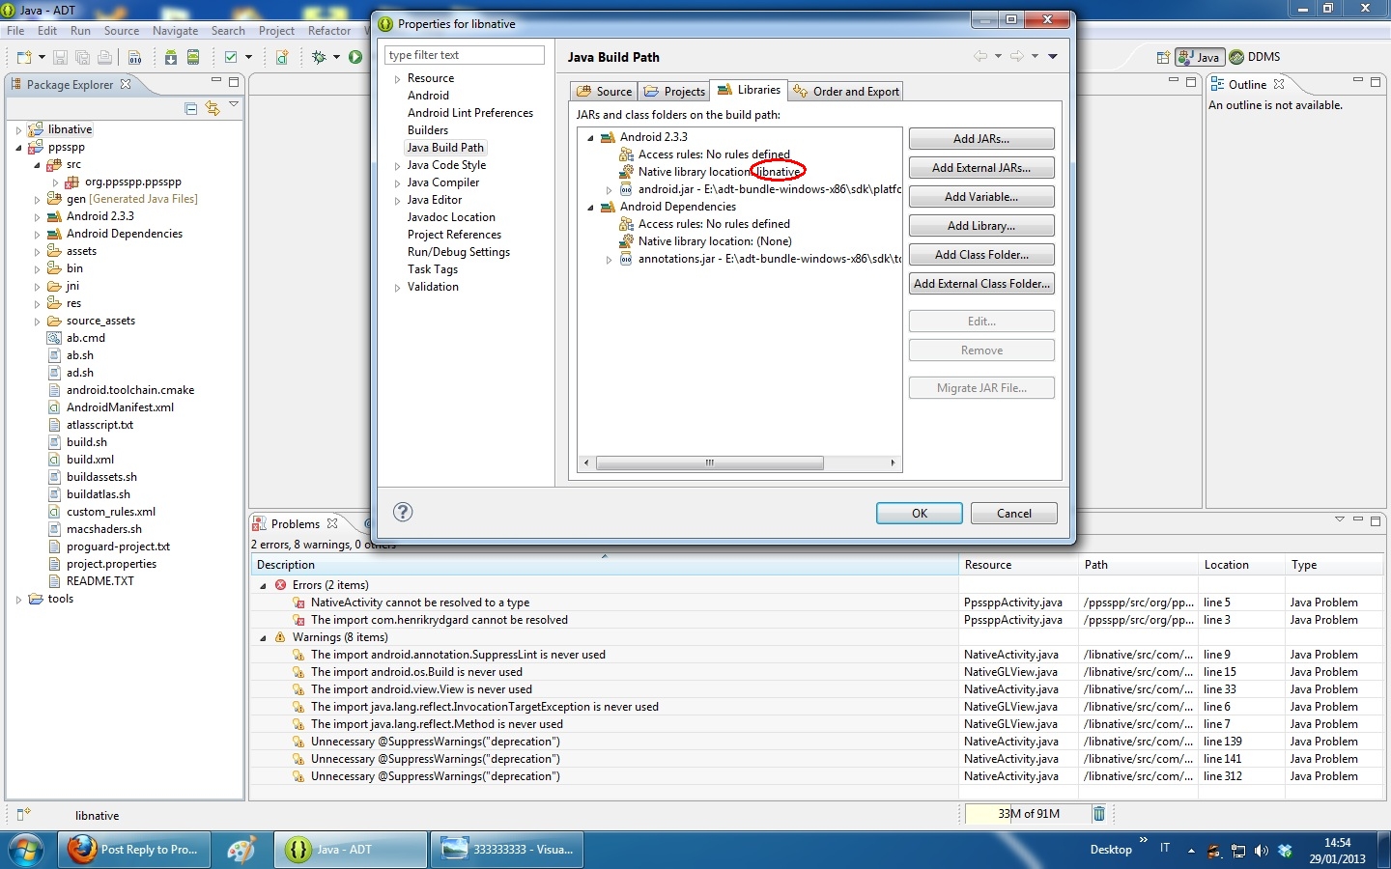Screen dimensions: 1391x869
Task: Open the help question mark icon
Action: coord(403,512)
